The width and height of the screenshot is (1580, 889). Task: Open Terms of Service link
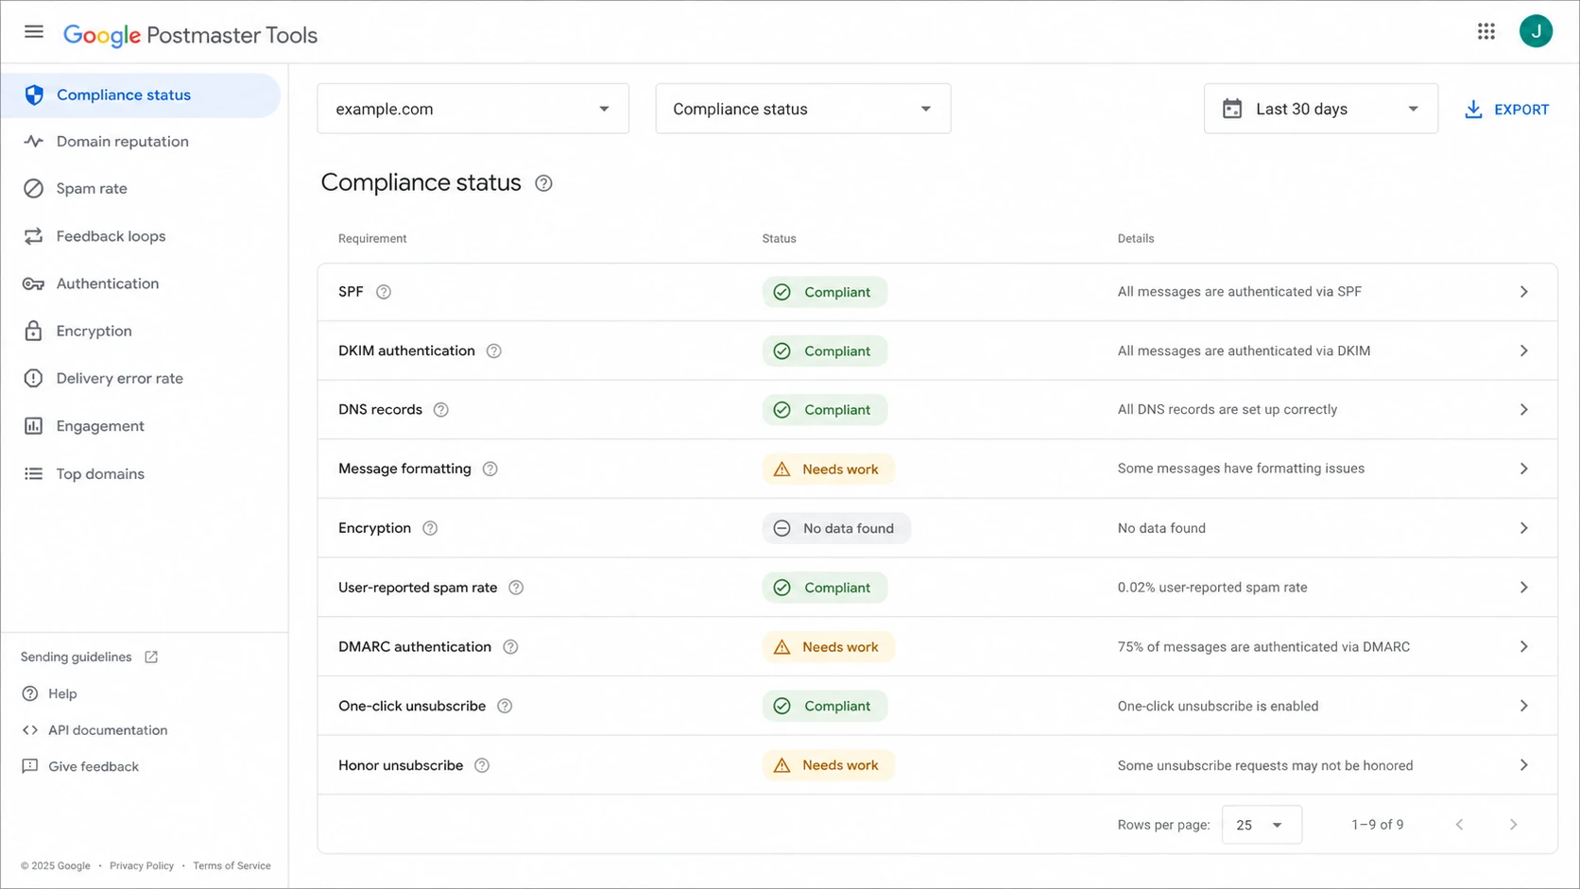coord(232,865)
